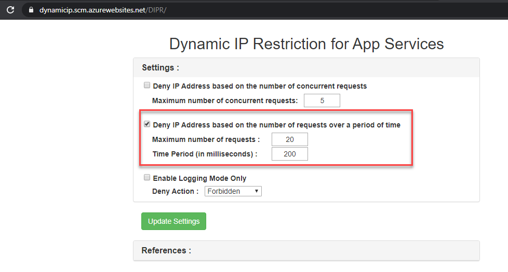Open the Deny Action dropdown
Screen dimensions: 508x272
click(233, 191)
